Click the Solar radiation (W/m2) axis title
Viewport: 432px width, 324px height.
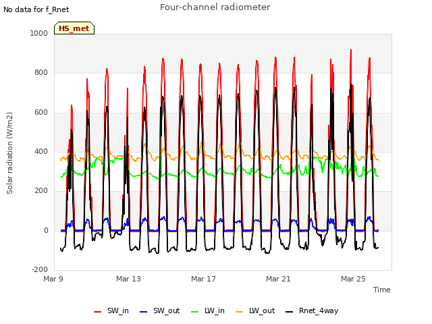click(9, 153)
